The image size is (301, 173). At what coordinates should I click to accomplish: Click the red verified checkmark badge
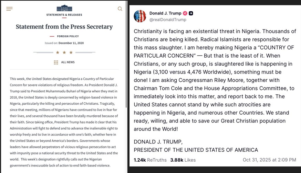185,13
